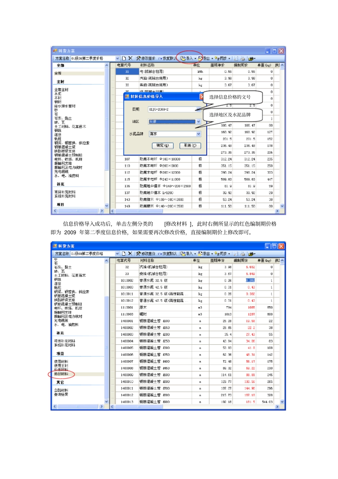Click the new-scheme blank page icon in the red-price window
This screenshot has width=338, height=479.
pyautogui.click(x=124, y=254)
